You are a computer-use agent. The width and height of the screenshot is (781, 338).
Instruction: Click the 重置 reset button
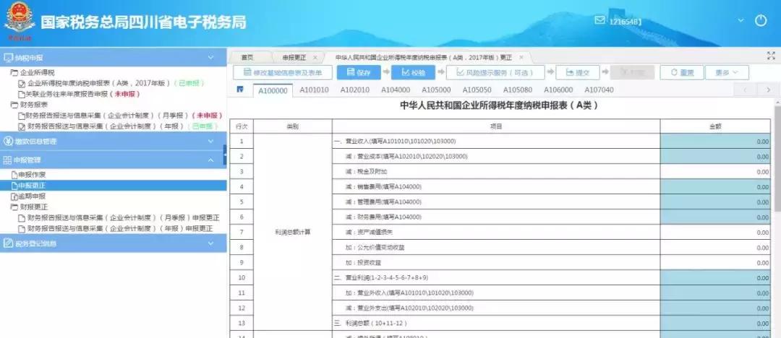[x=681, y=73]
